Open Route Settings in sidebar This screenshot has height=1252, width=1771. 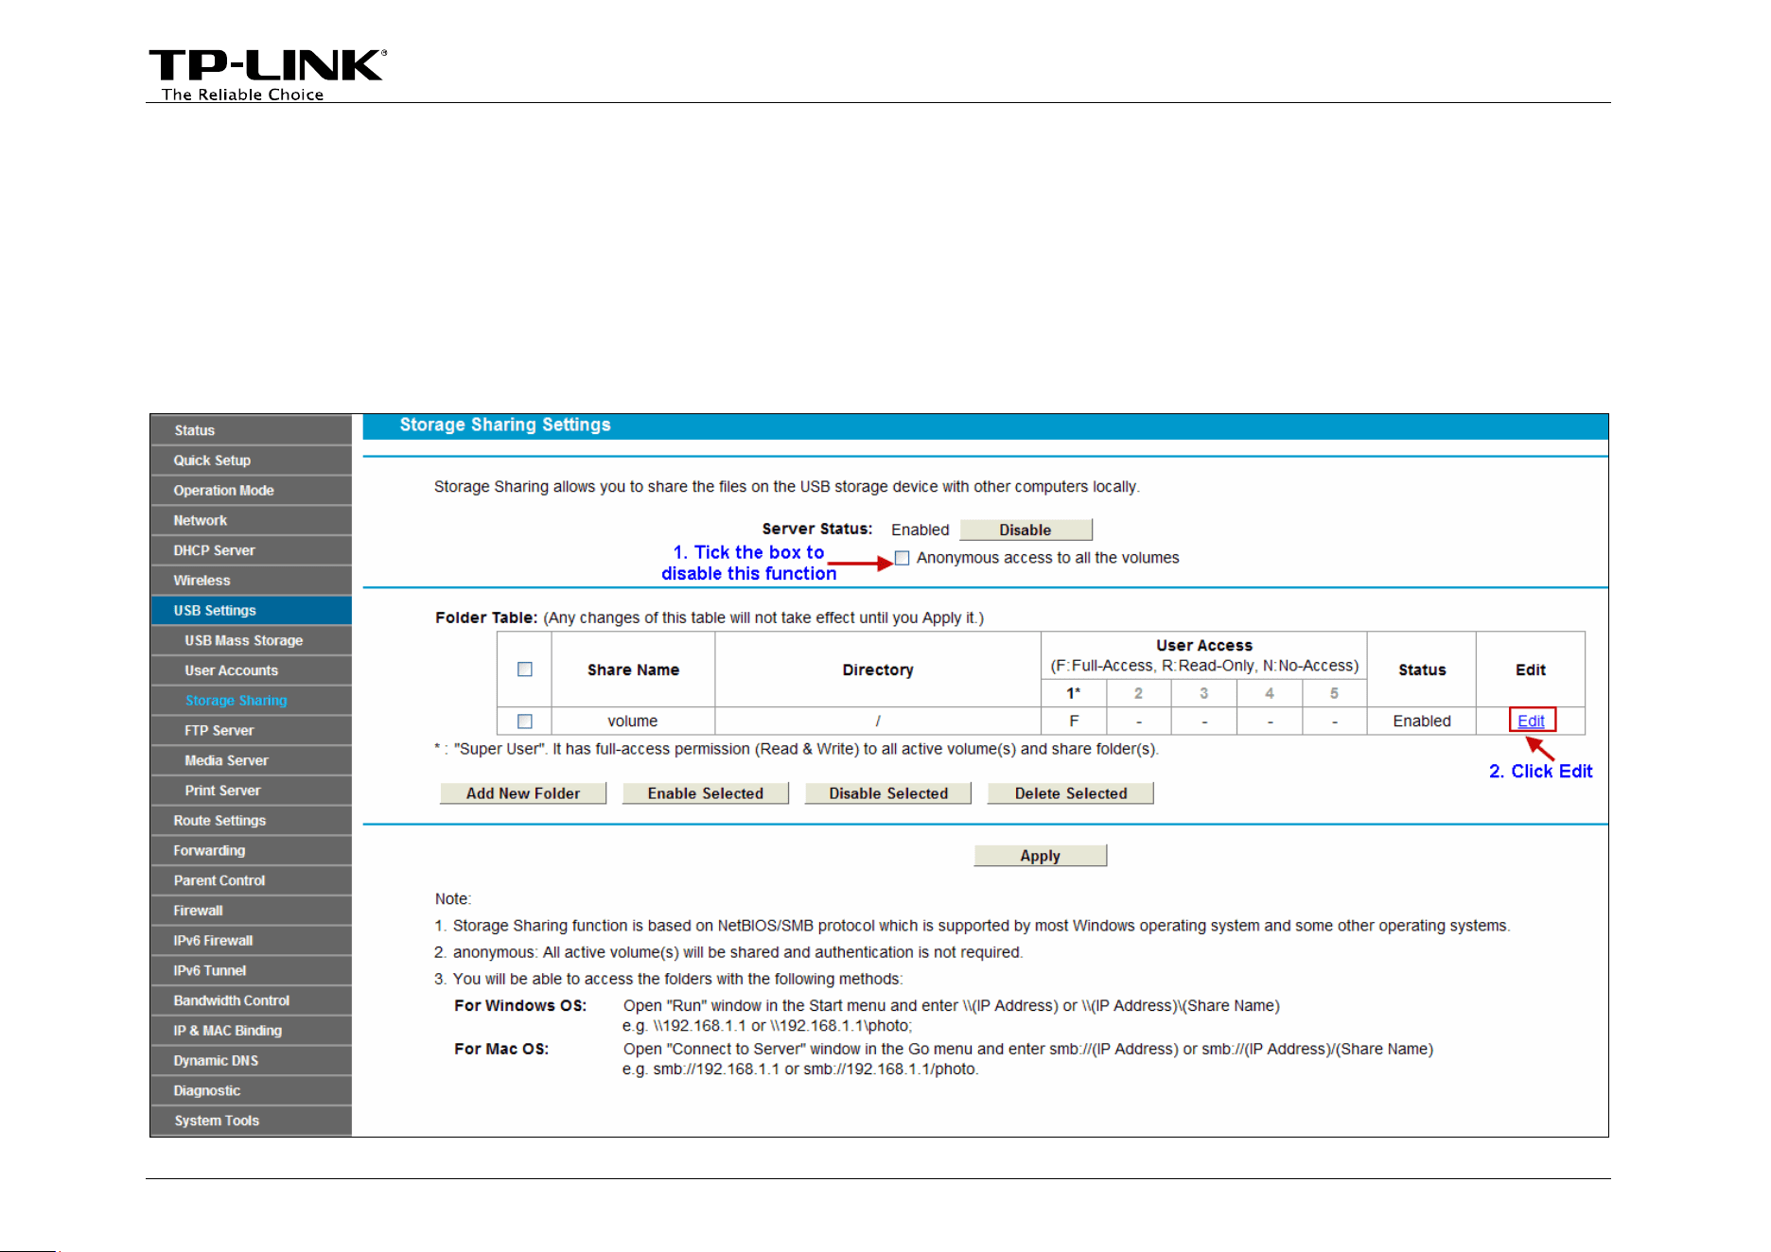pos(251,821)
